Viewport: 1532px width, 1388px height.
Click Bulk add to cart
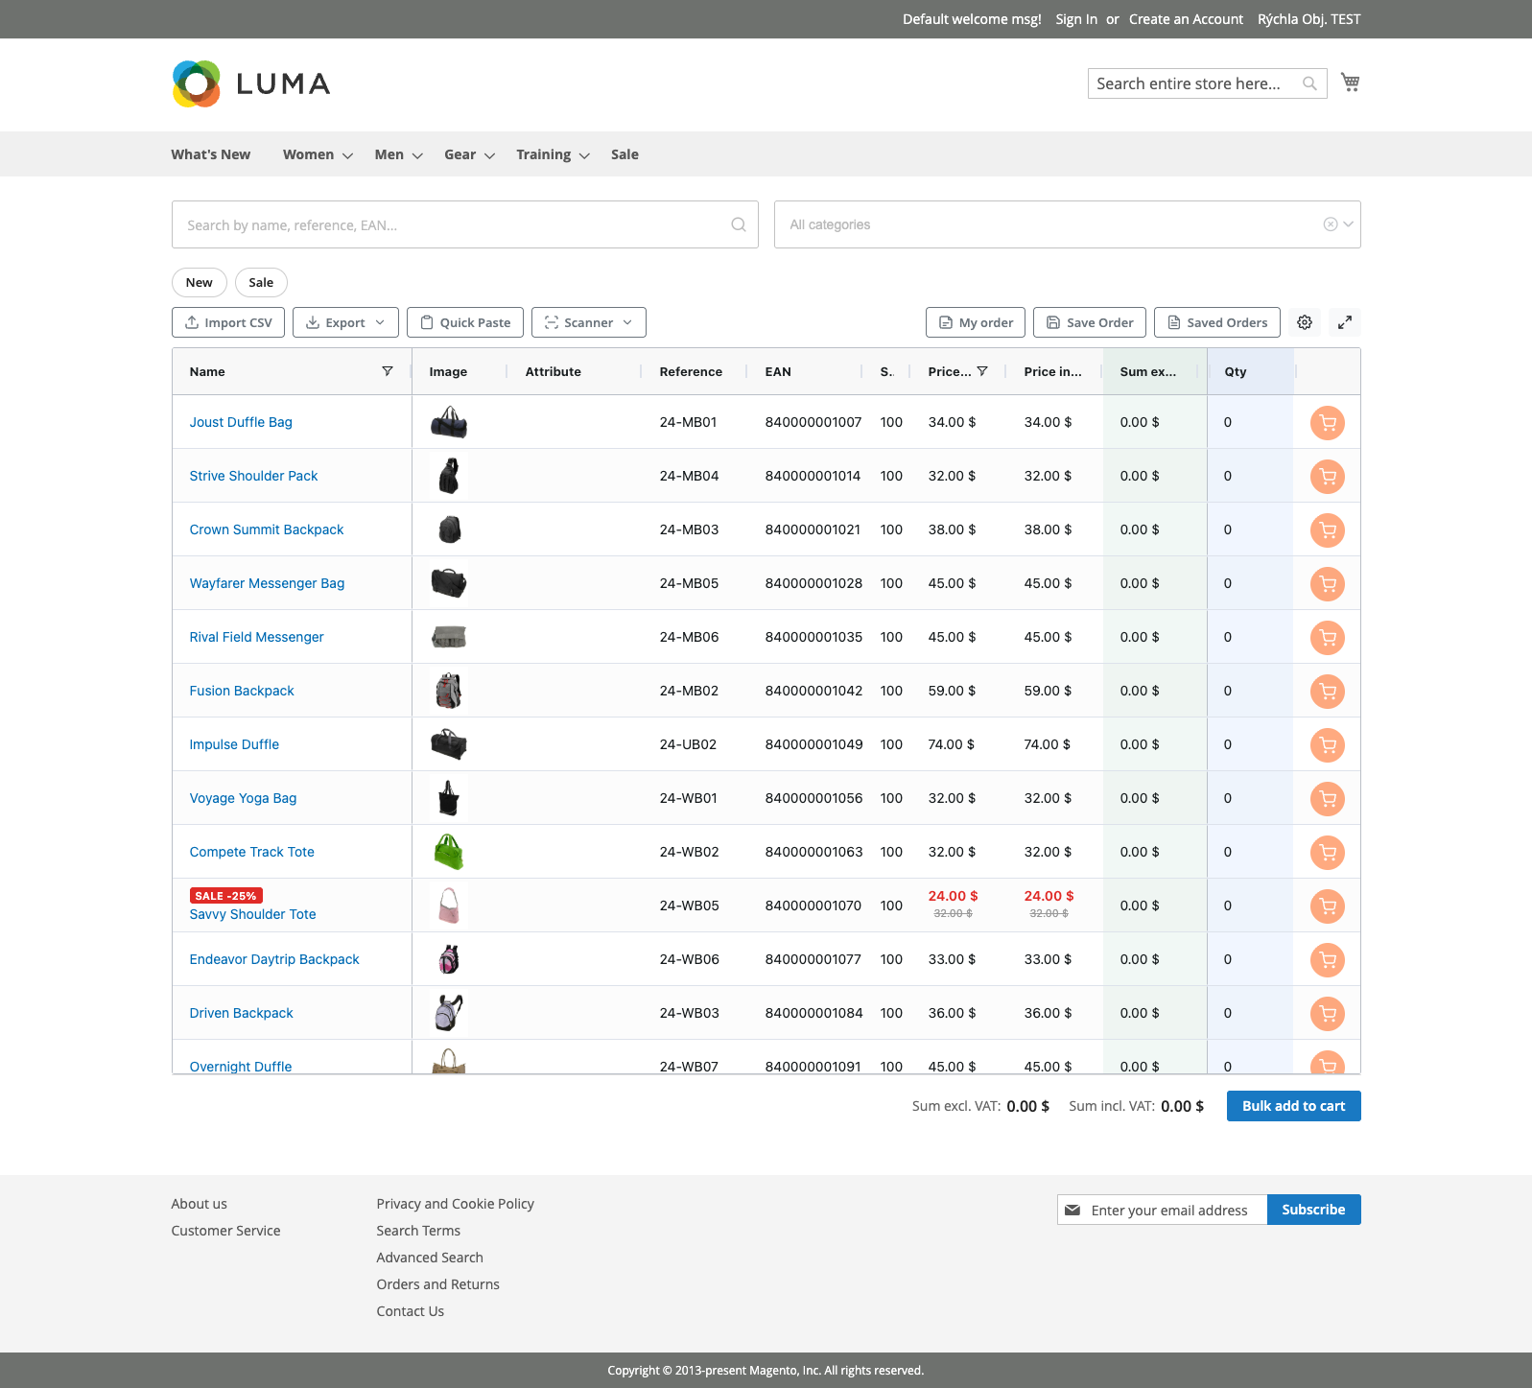(x=1293, y=1106)
